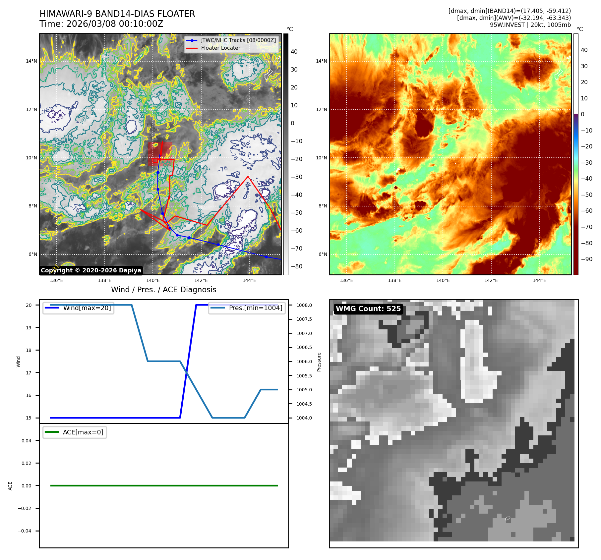Click the WMG Count: 525 label
601x560 pixels.
click(368, 309)
